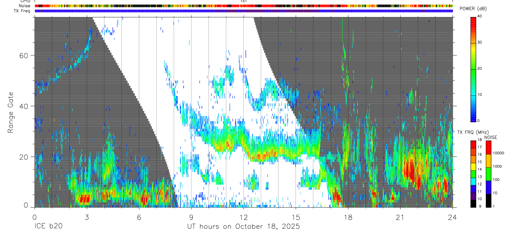Click the 18 hour tick label on time axis
Viewport: 509px width, 235px height.
(x=348, y=217)
